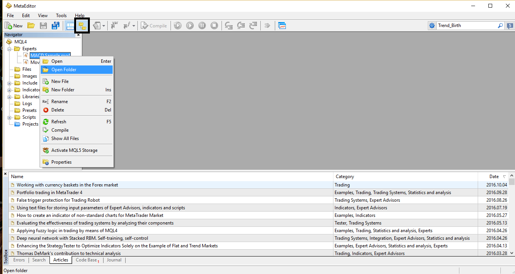Image resolution: width=515 pixels, height=274 pixels.
Task: Click the var list names icon
Action: pyautogui.click(x=114, y=25)
